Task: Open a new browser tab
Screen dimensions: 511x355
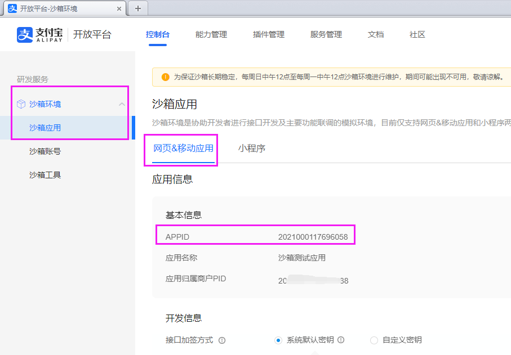Action: coord(138,8)
